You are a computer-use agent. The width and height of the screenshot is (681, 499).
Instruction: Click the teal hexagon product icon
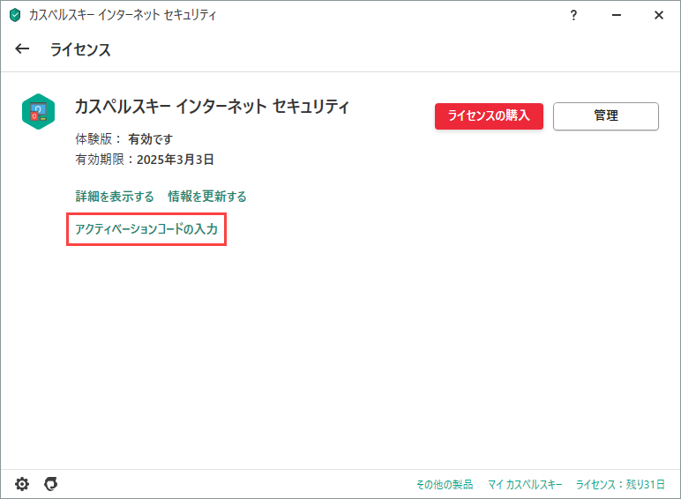click(39, 111)
